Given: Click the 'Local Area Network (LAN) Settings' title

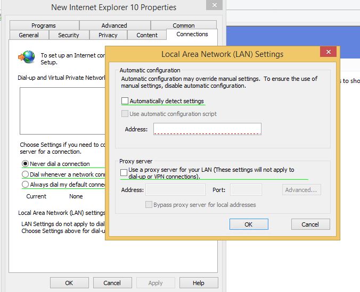Looking at the screenshot, I should 222,54.
